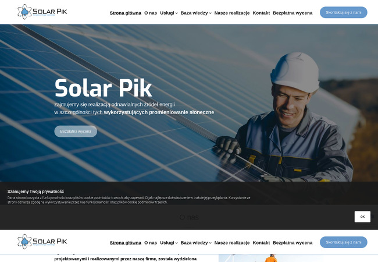The height and width of the screenshot is (262, 378).
Task: Click the Solar Pik logo in the top header
Action: coord(42,12)
